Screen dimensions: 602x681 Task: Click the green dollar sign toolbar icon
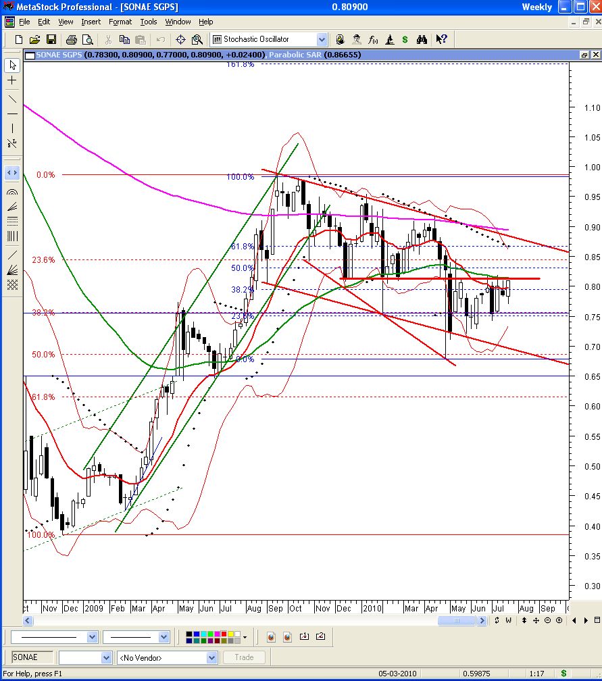405,39
